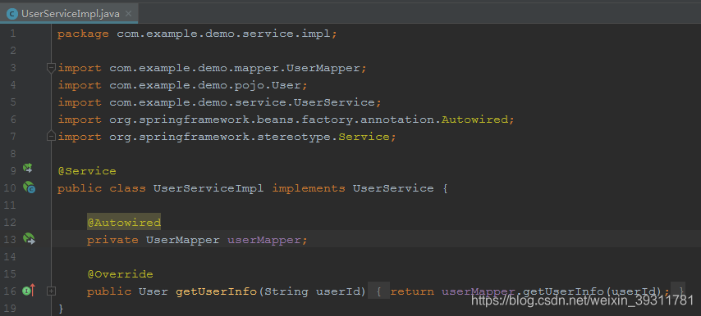Screen dimensions: 701x316
Task: Click the private keyword on line 13
Action: coord(112,240)
